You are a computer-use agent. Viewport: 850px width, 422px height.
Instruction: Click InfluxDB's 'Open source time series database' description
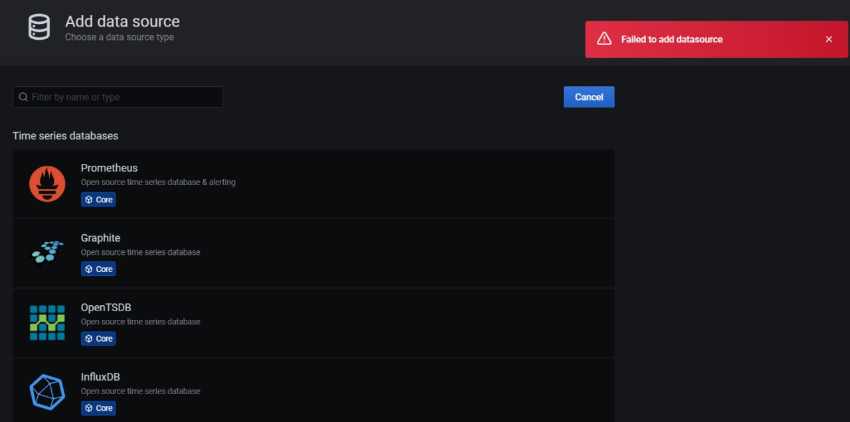tap(141, 391)
